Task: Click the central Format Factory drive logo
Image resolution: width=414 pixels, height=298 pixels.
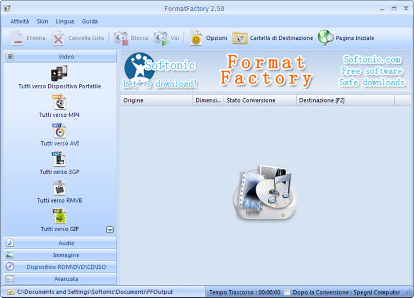Action: (265, 192)
